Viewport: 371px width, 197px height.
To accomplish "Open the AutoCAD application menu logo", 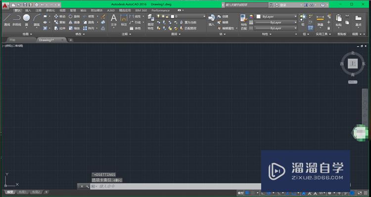I will pyautogui.click(x=5, y=5).
